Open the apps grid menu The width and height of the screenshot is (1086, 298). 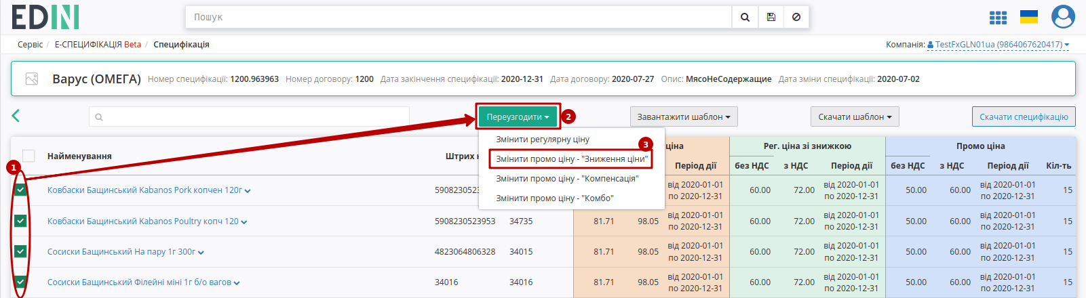pos(998,18)
